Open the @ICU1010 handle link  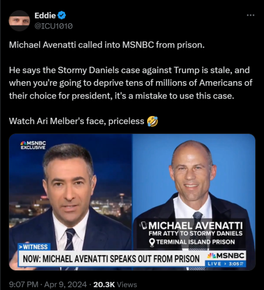click(53, 26)
